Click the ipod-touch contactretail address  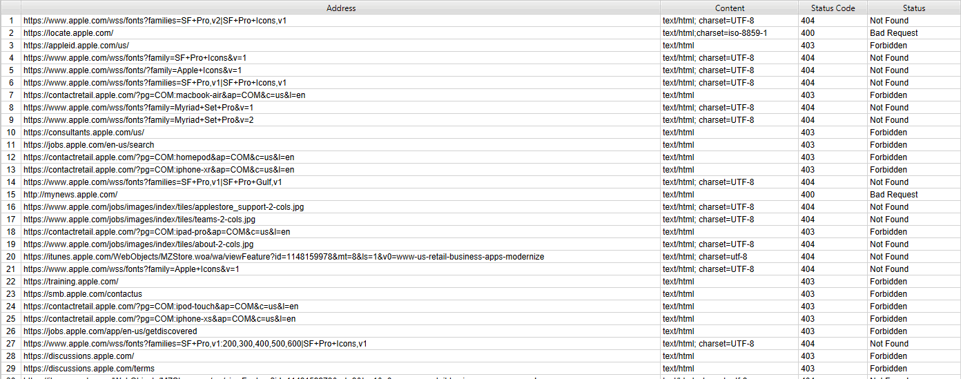coord(160,307)
